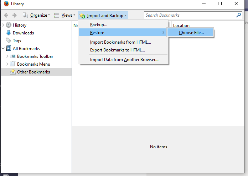Minimize the Library window
This screenshot has height=176, width=248.
point(204,4)
